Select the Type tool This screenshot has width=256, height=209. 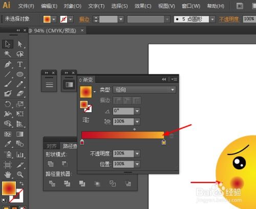pyautogui.click(x=20, y=64)
